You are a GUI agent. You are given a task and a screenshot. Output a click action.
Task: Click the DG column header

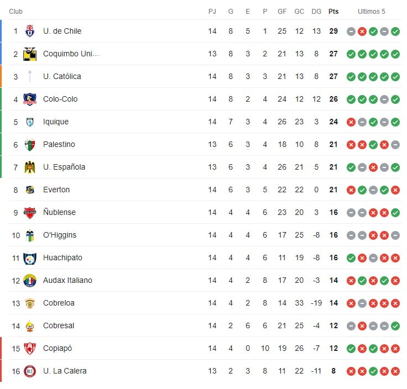tap(316, 12)
